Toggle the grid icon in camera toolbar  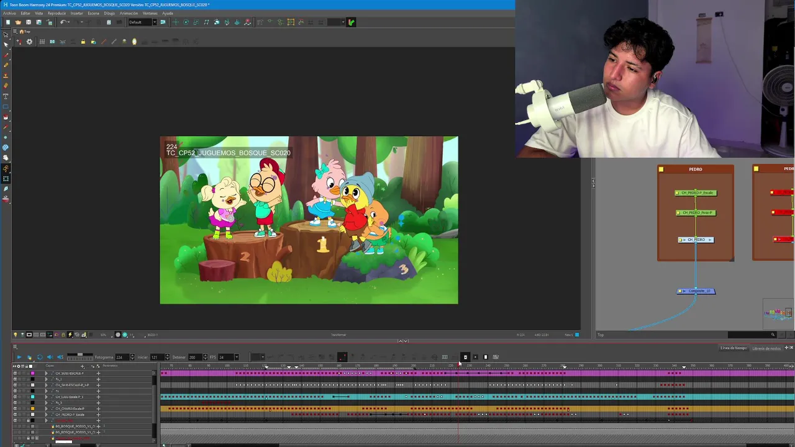click(x=42, y=42)
